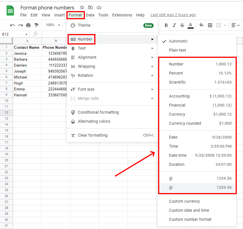Open the text color picker
The height and width of the screenshot is (229, 243).
coord(190,25)
